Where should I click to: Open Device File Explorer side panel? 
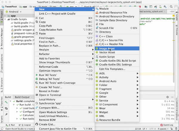coord(177,109)
